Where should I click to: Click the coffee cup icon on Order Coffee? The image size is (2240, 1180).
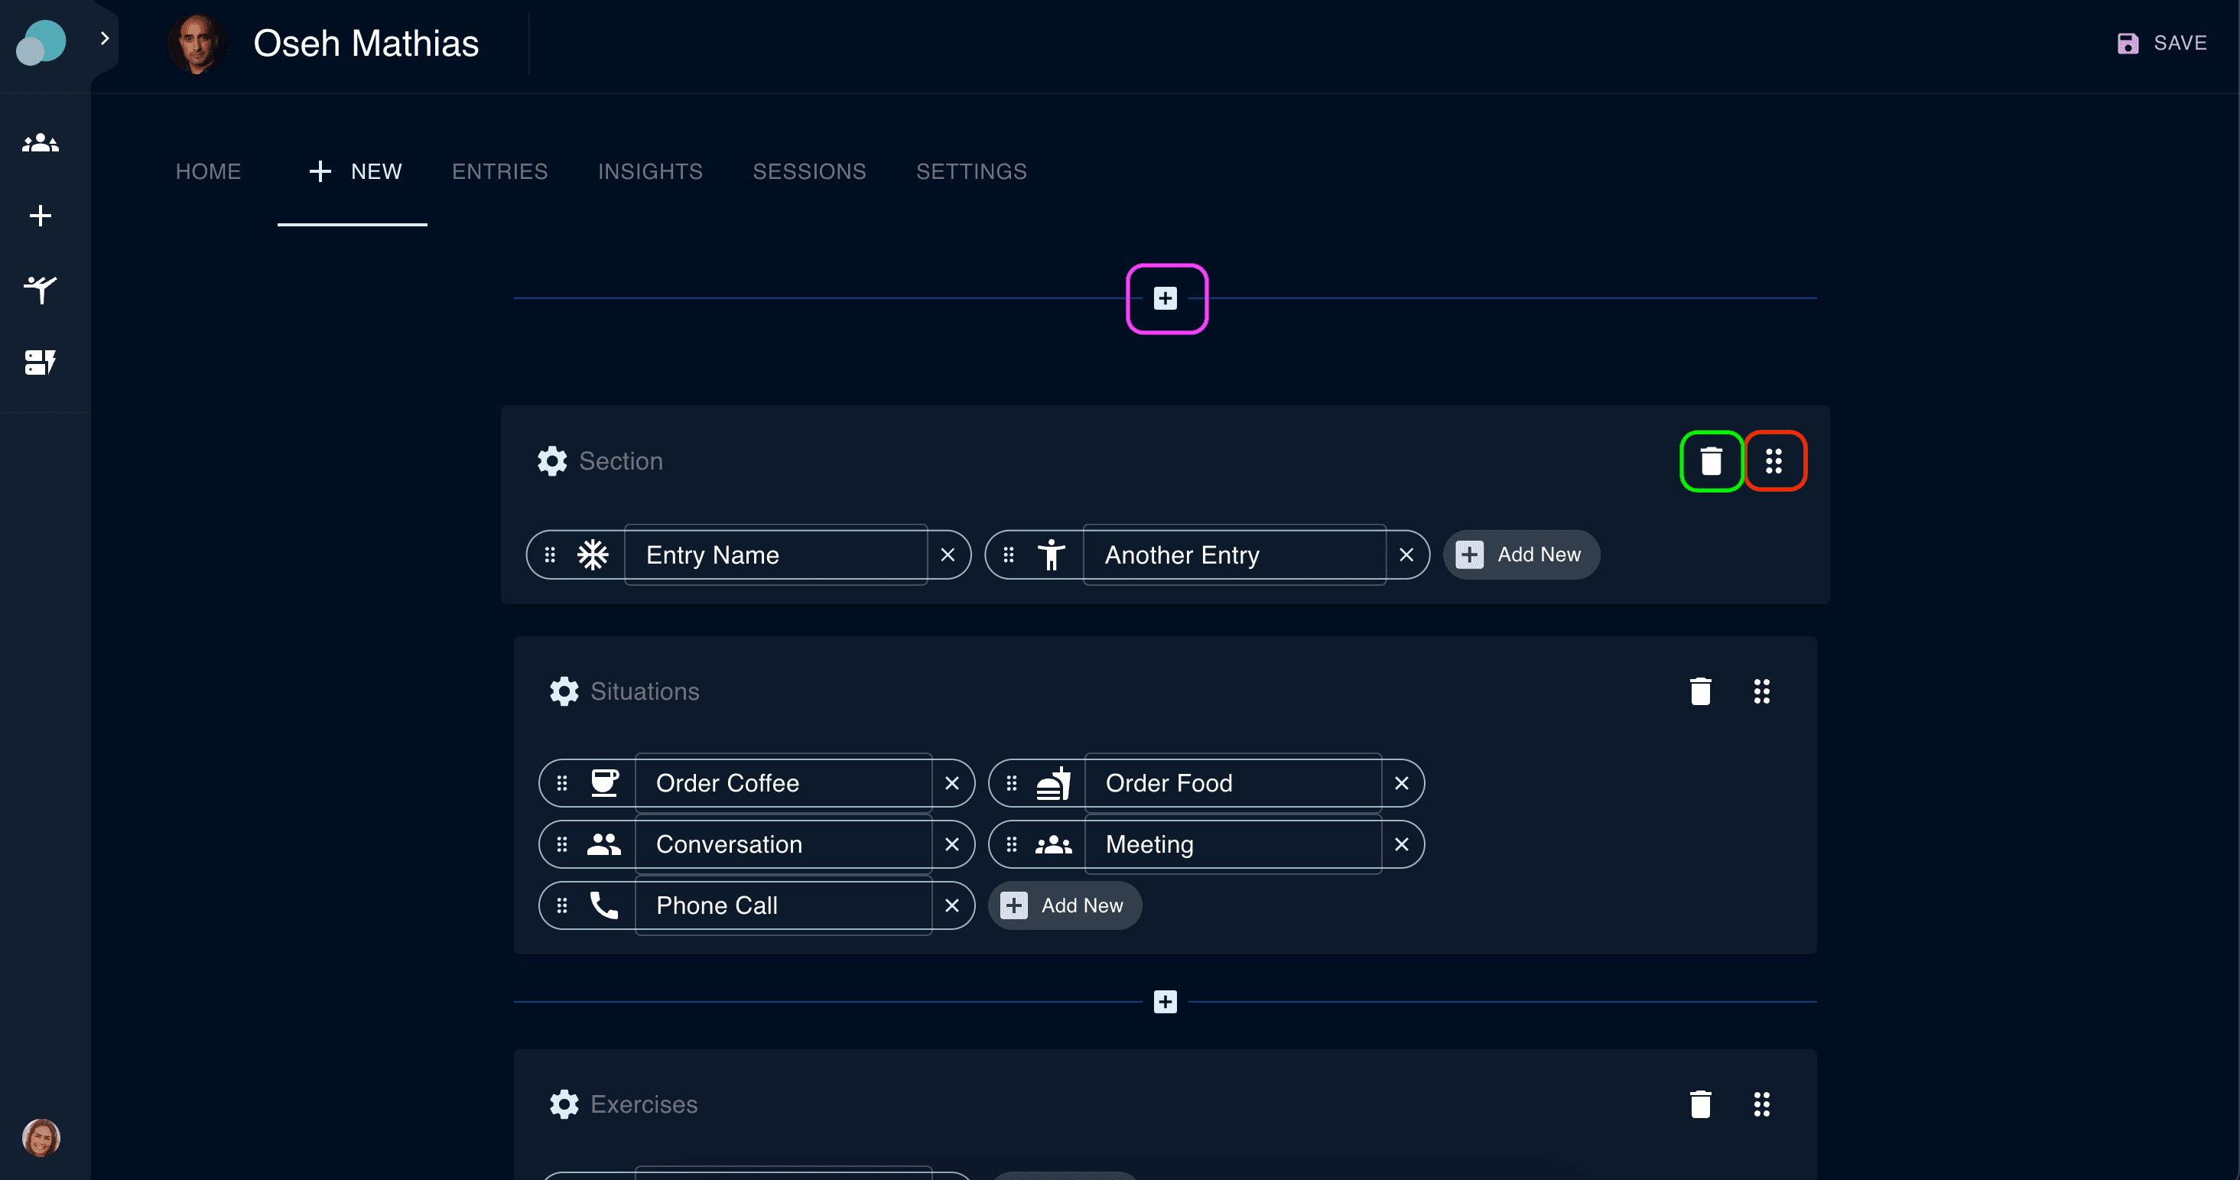[603, 783]
